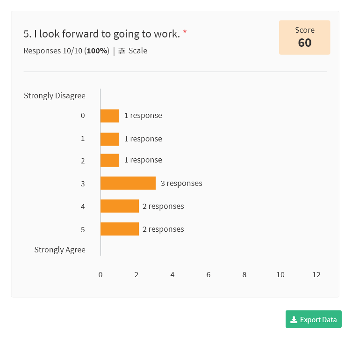Click the question title about going to work

pyautogui.click(x=102, y=34)
